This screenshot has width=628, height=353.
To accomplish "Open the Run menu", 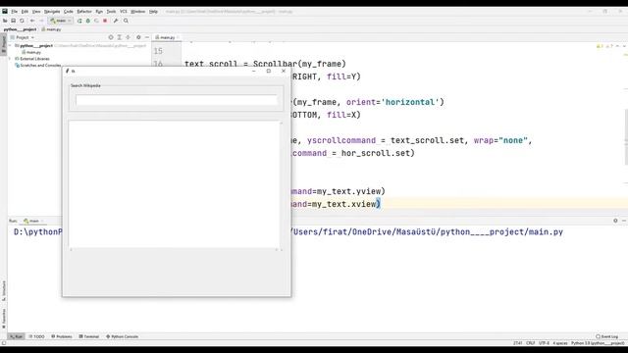I will coord(99,12).
